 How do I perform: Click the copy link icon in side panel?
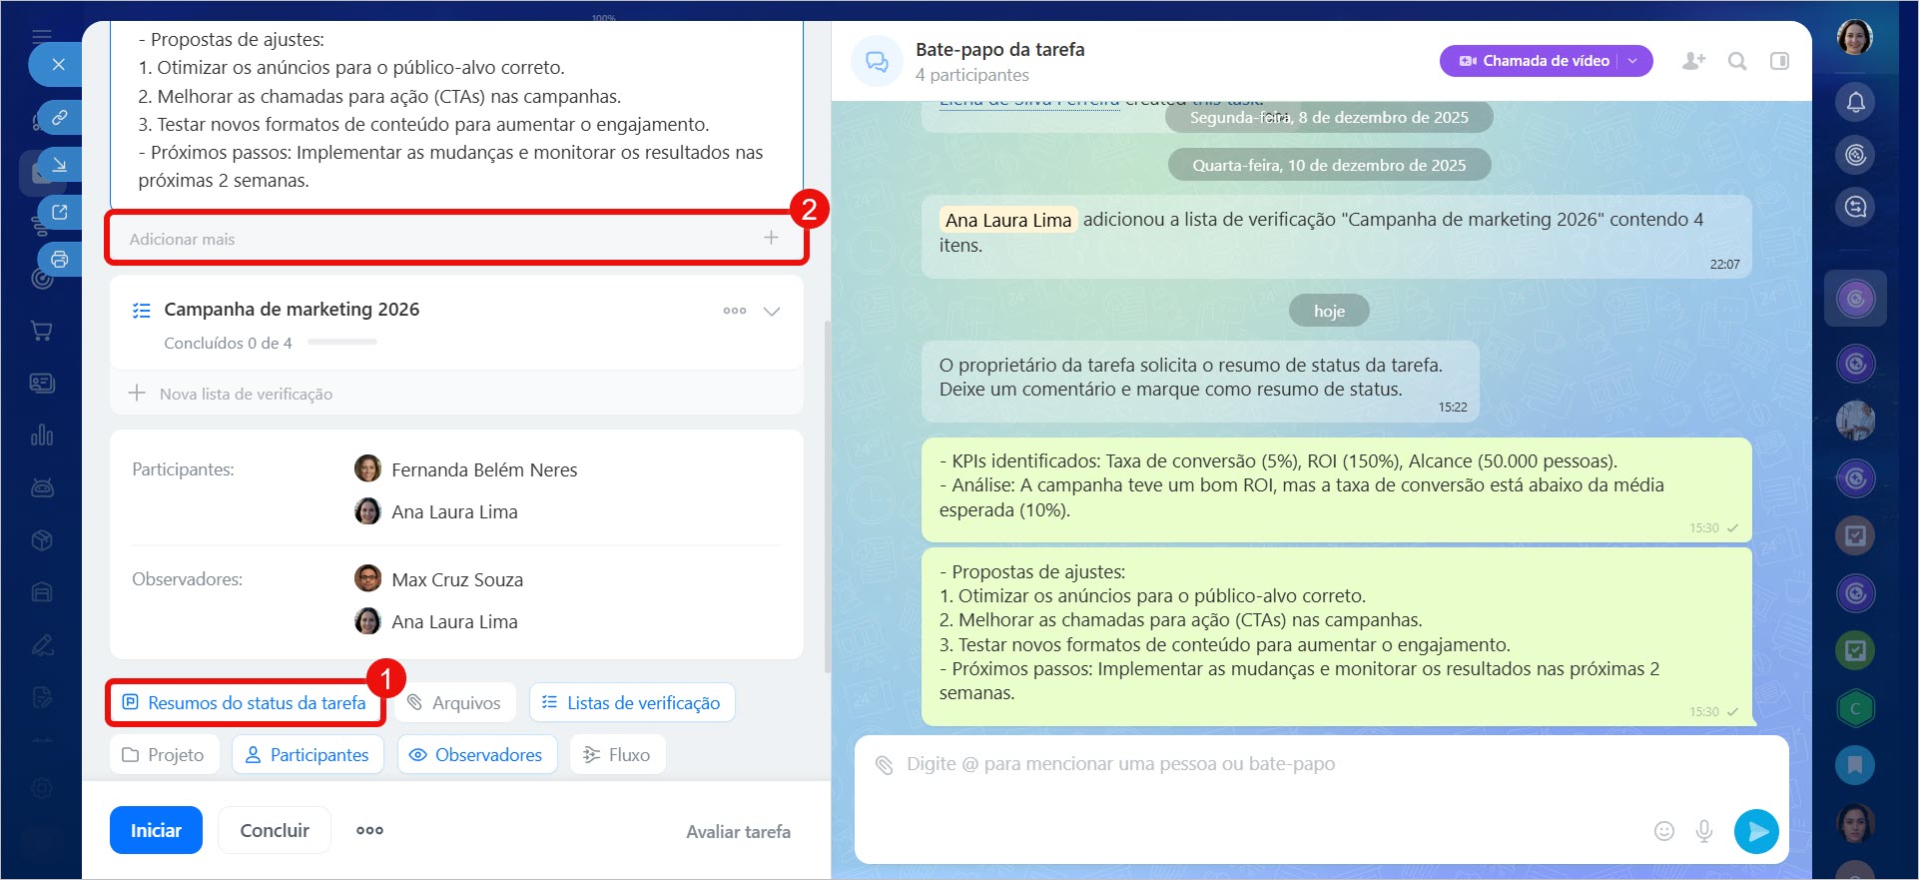click(x=60, y=117)
